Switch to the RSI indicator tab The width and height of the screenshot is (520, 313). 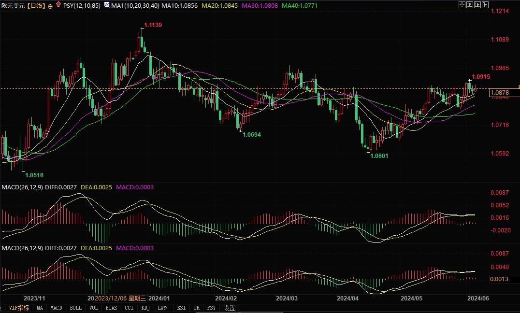click(181, 308)
